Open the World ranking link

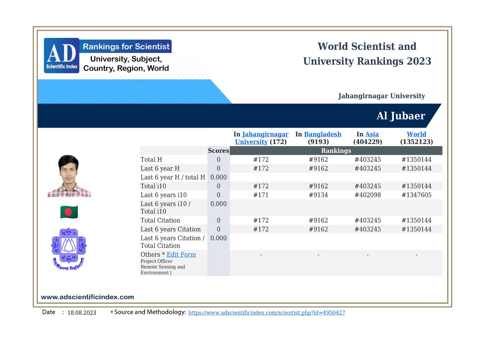(416, 134)
